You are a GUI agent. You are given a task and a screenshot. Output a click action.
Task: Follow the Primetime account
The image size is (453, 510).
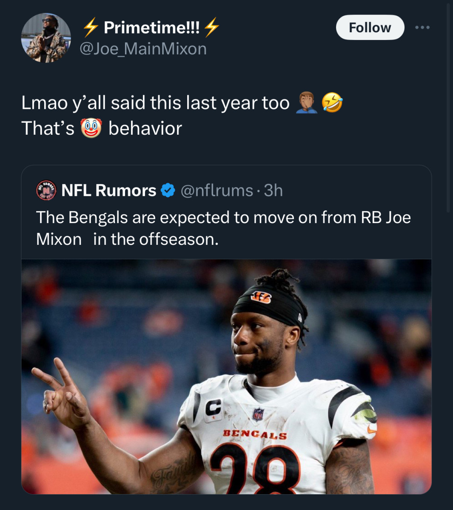tap(370, 28)
